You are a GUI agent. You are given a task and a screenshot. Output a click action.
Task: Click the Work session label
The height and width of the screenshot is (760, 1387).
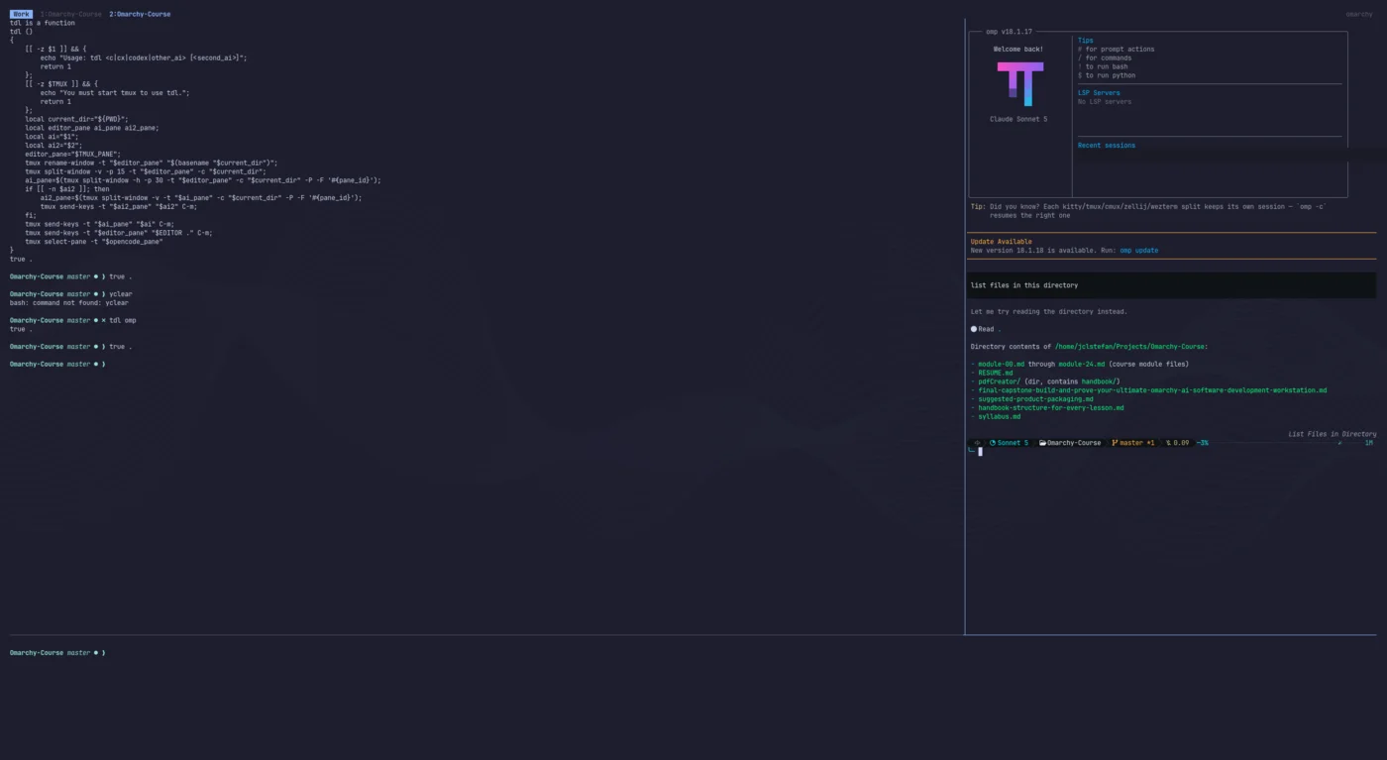point(21,14)
